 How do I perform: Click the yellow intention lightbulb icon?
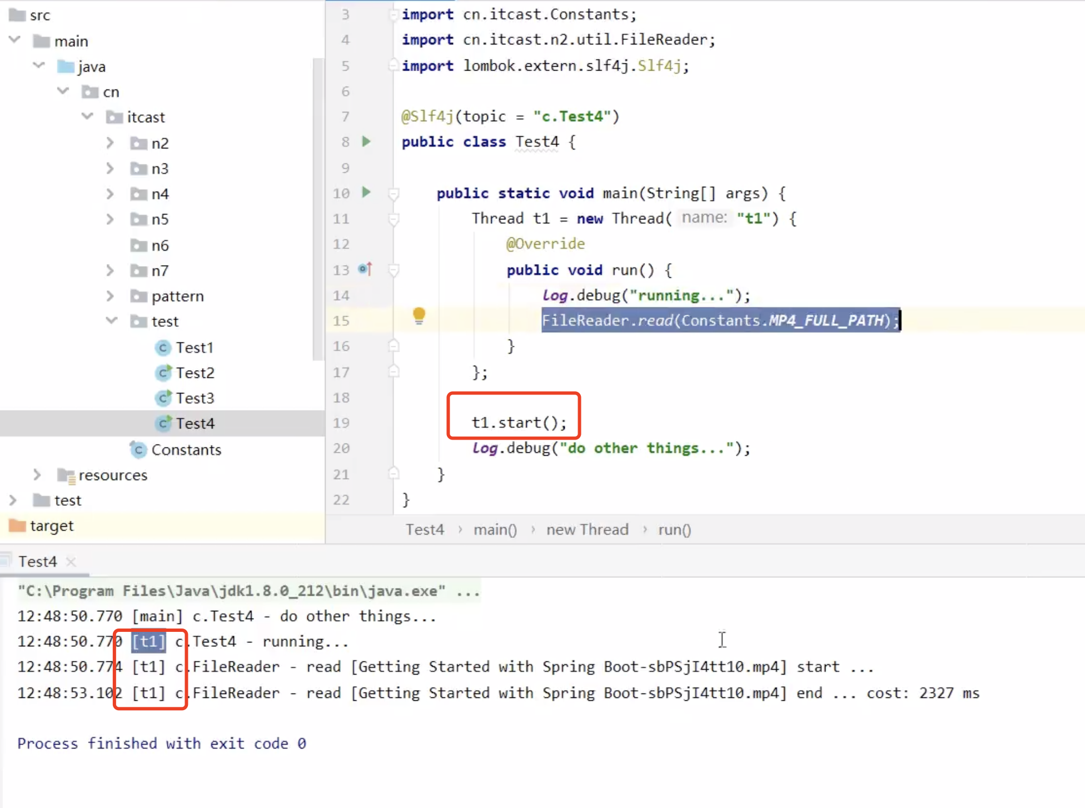pos(419,316)
